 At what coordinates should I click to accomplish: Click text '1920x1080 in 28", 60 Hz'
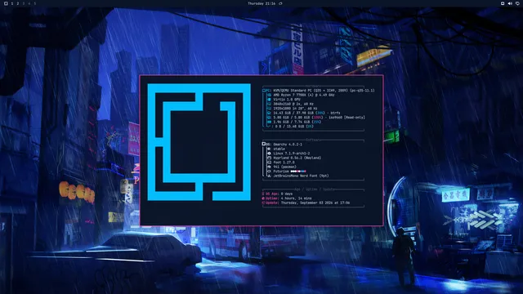click(x=295, y=109)
